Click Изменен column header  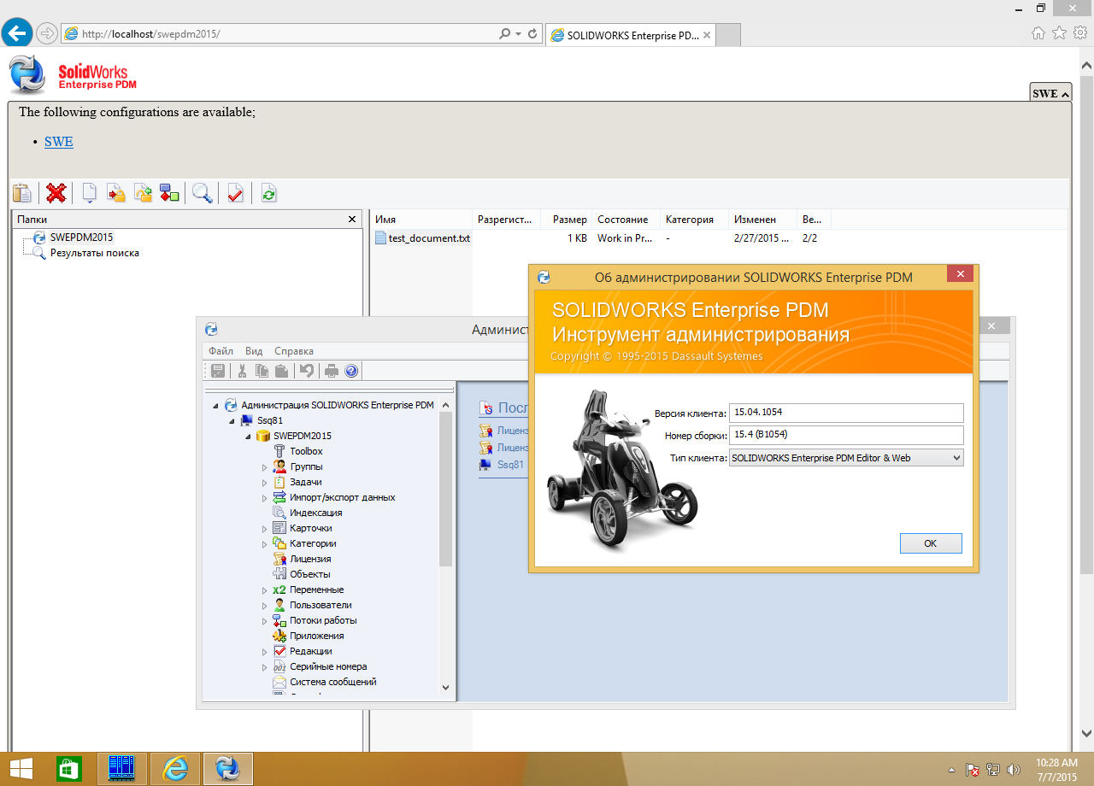[762, 220]
